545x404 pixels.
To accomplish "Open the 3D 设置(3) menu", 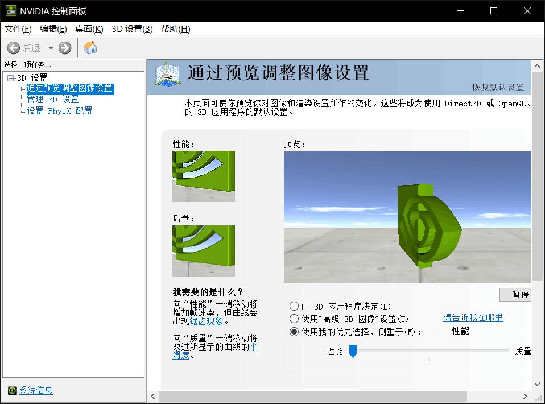I will (x=132, y=29).
